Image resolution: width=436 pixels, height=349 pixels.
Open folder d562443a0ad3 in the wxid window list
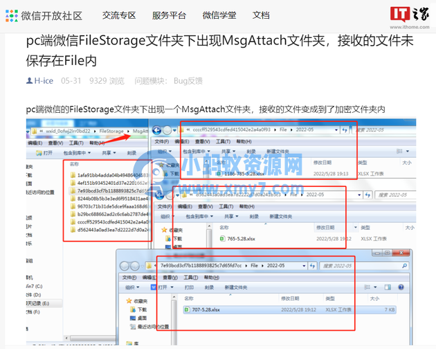coord(109,230)
